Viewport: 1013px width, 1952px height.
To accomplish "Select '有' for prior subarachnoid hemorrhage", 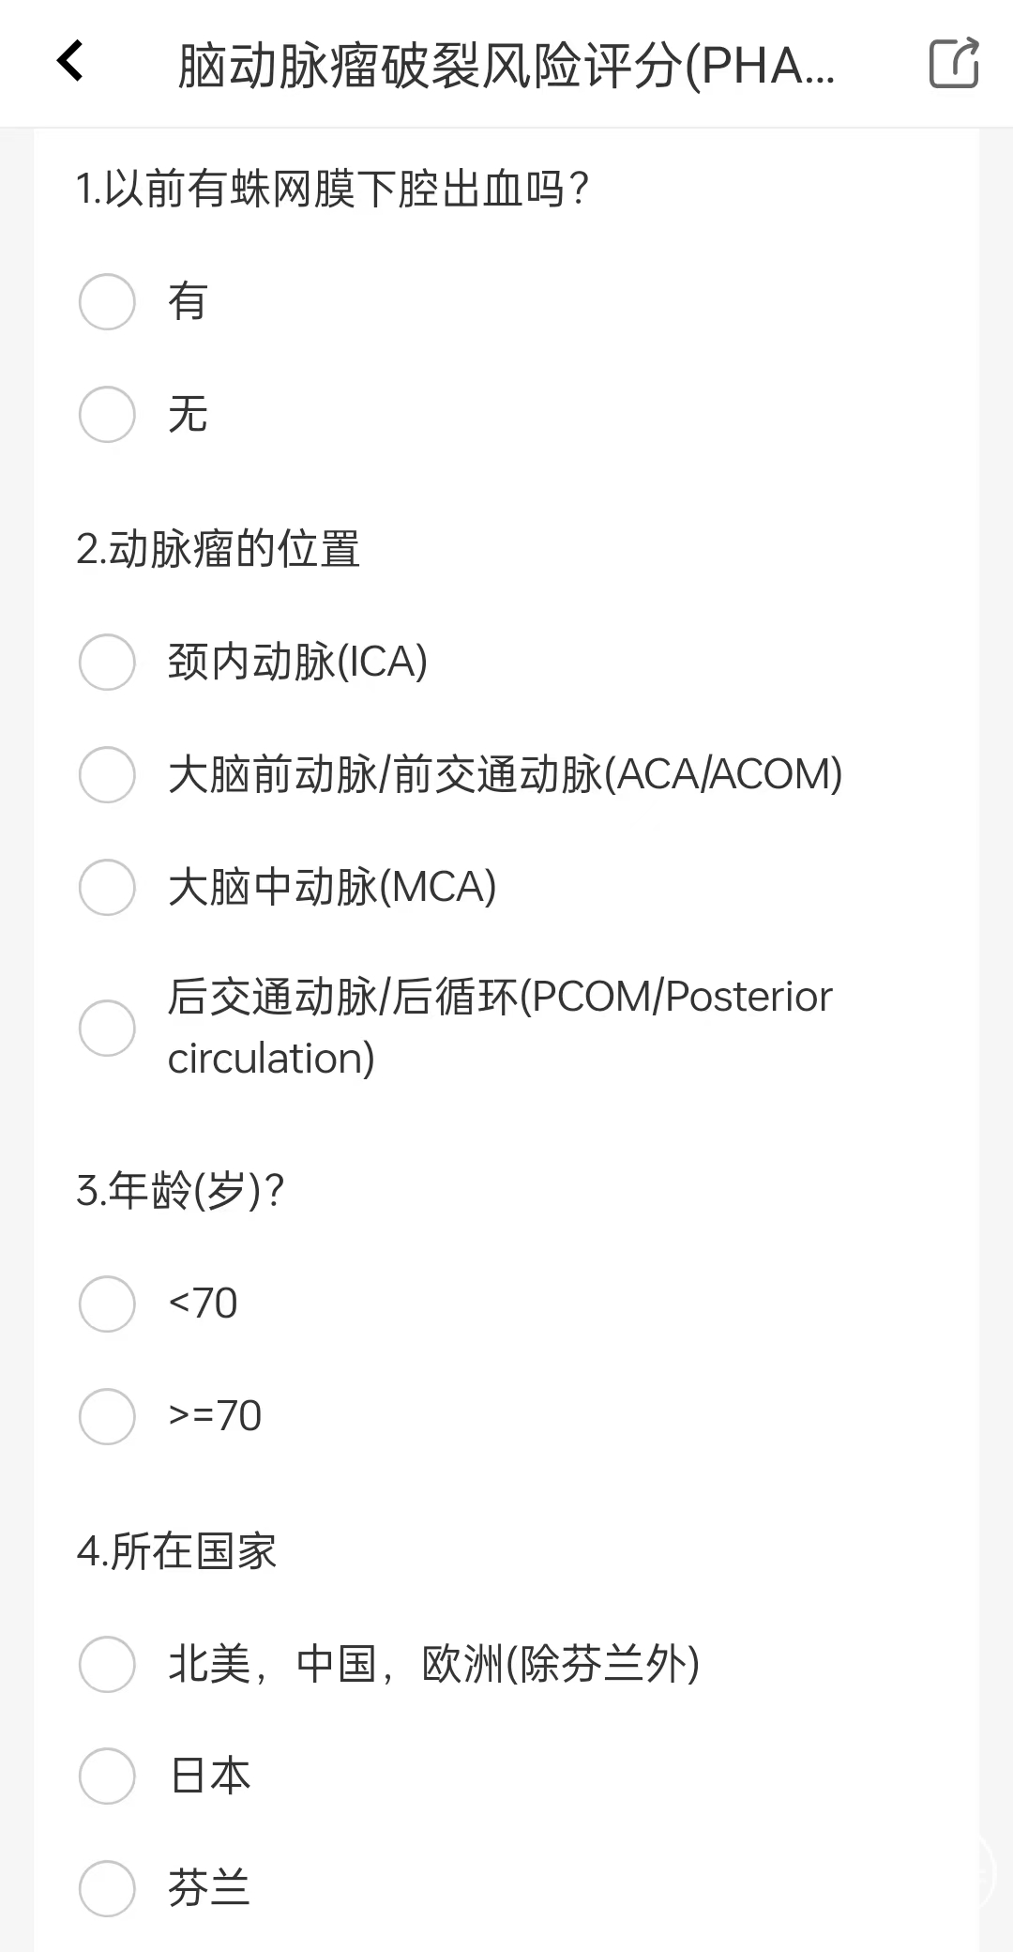I will click(x=107, y=302).
